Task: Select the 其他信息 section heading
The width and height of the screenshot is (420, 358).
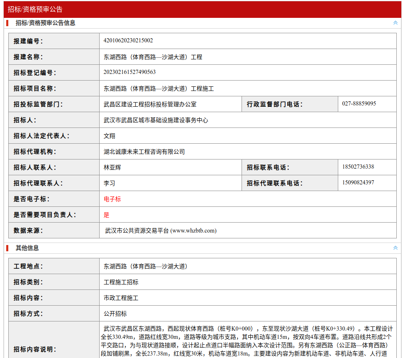Action: coord(27,248)
